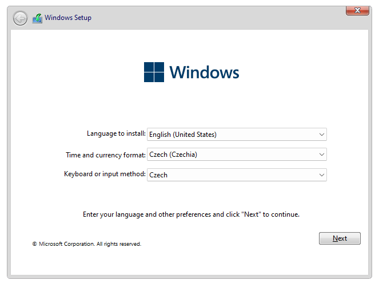This screenshot has width=379, height=284.
Task: Open the Time and currency format chevron
Action: pos(321,155)
